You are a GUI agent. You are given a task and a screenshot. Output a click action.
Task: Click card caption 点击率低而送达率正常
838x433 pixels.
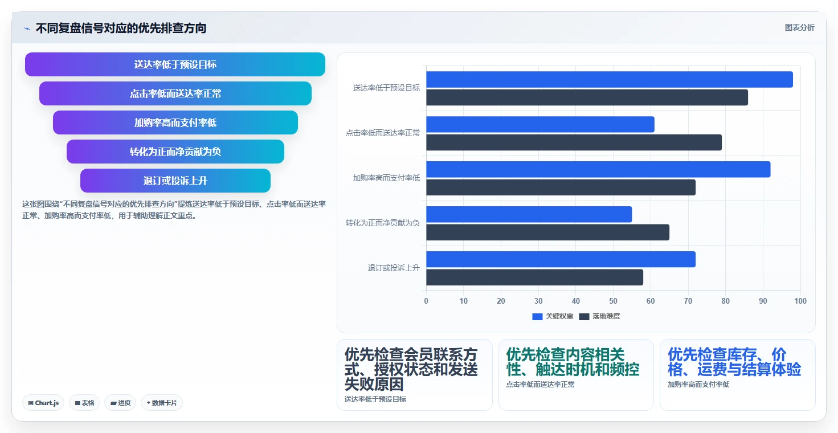tap(541, 385)
